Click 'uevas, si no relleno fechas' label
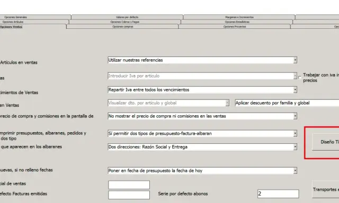339x203 pixels. [x=26, y=170]
